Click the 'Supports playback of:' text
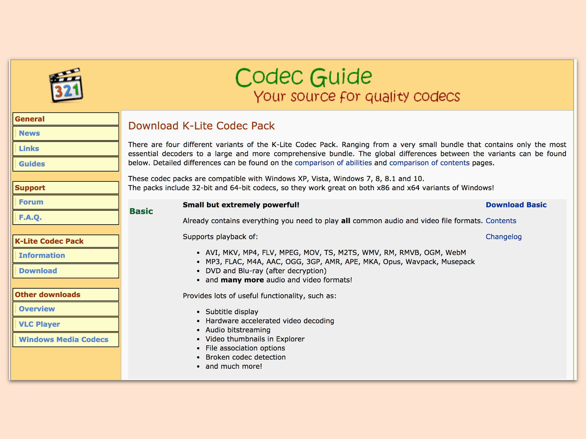The image size is (586, 439). pos(220,237)
